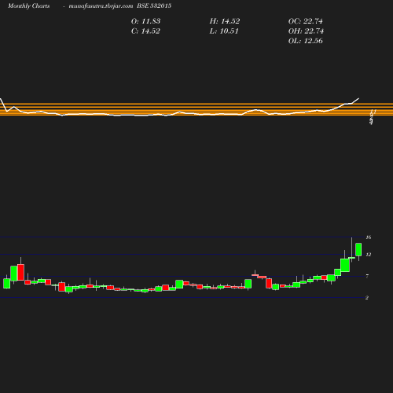Click the 'L: 10.51' low value
393x393 pixels.
224,31
